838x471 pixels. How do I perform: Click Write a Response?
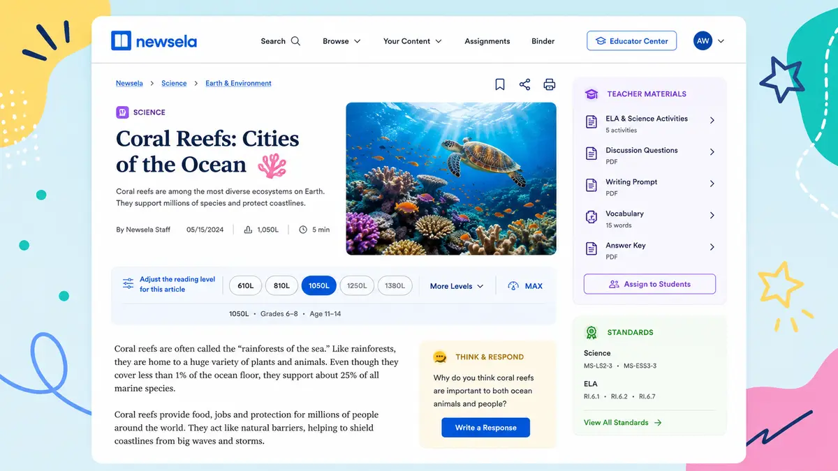[x=485, y=428]
